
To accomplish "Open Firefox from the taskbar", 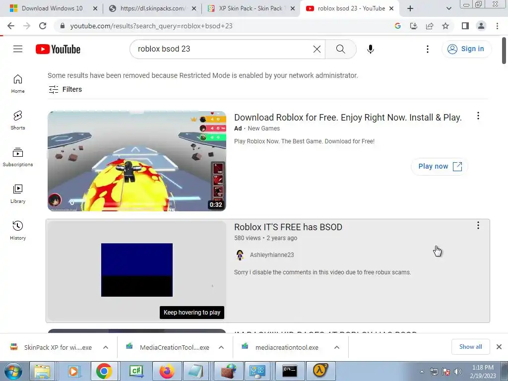I will coord(167,371).
